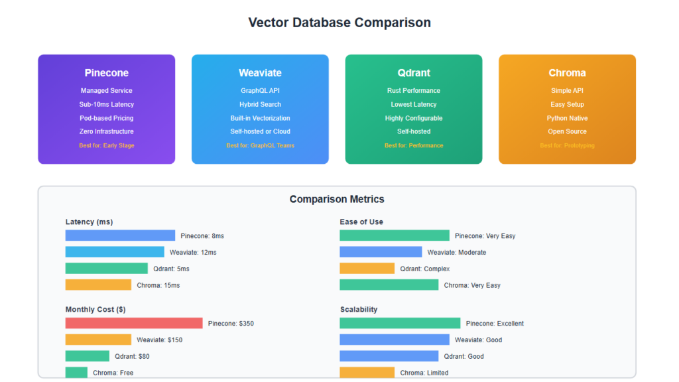The width and height of the screenshot is (679, 382).
Task: Select "Best for: Performance" in Qdrant card
Action: tap(414, 145)
